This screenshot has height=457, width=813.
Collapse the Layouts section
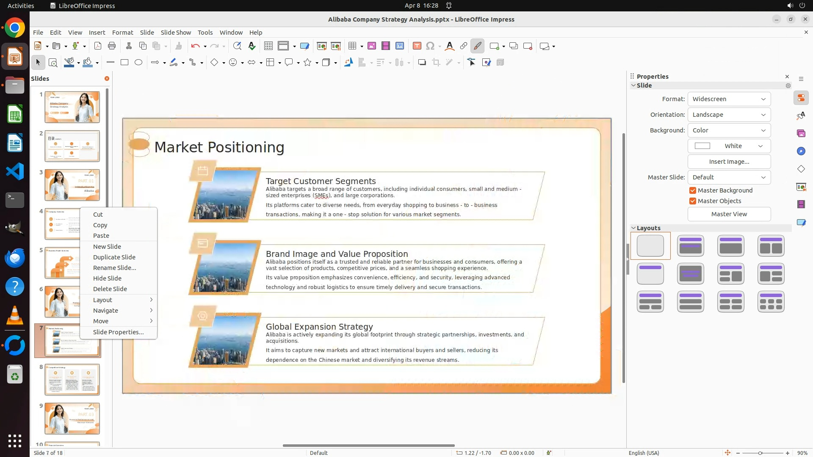[x=634, y=228]
